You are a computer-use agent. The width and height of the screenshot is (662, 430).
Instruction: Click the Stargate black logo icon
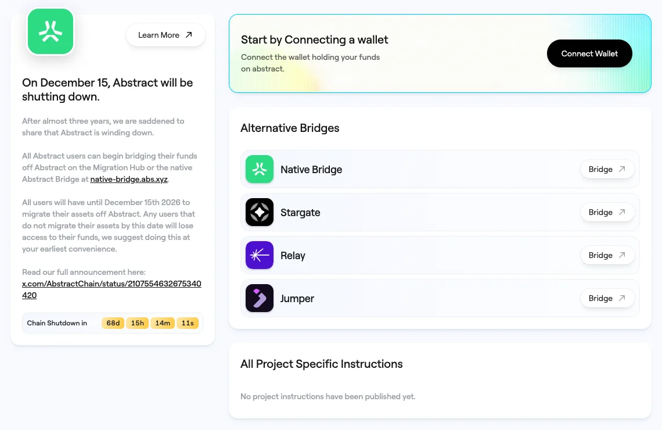pyautogui.click(x=260, y=212)
